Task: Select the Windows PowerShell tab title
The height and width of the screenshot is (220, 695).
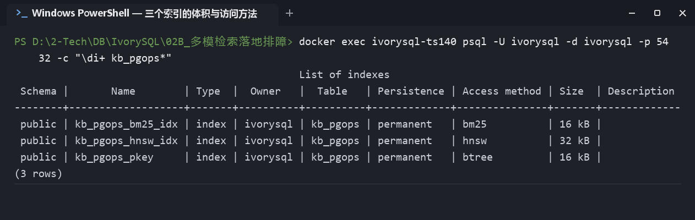Action: pyautogui.click(x=144, y=14)
